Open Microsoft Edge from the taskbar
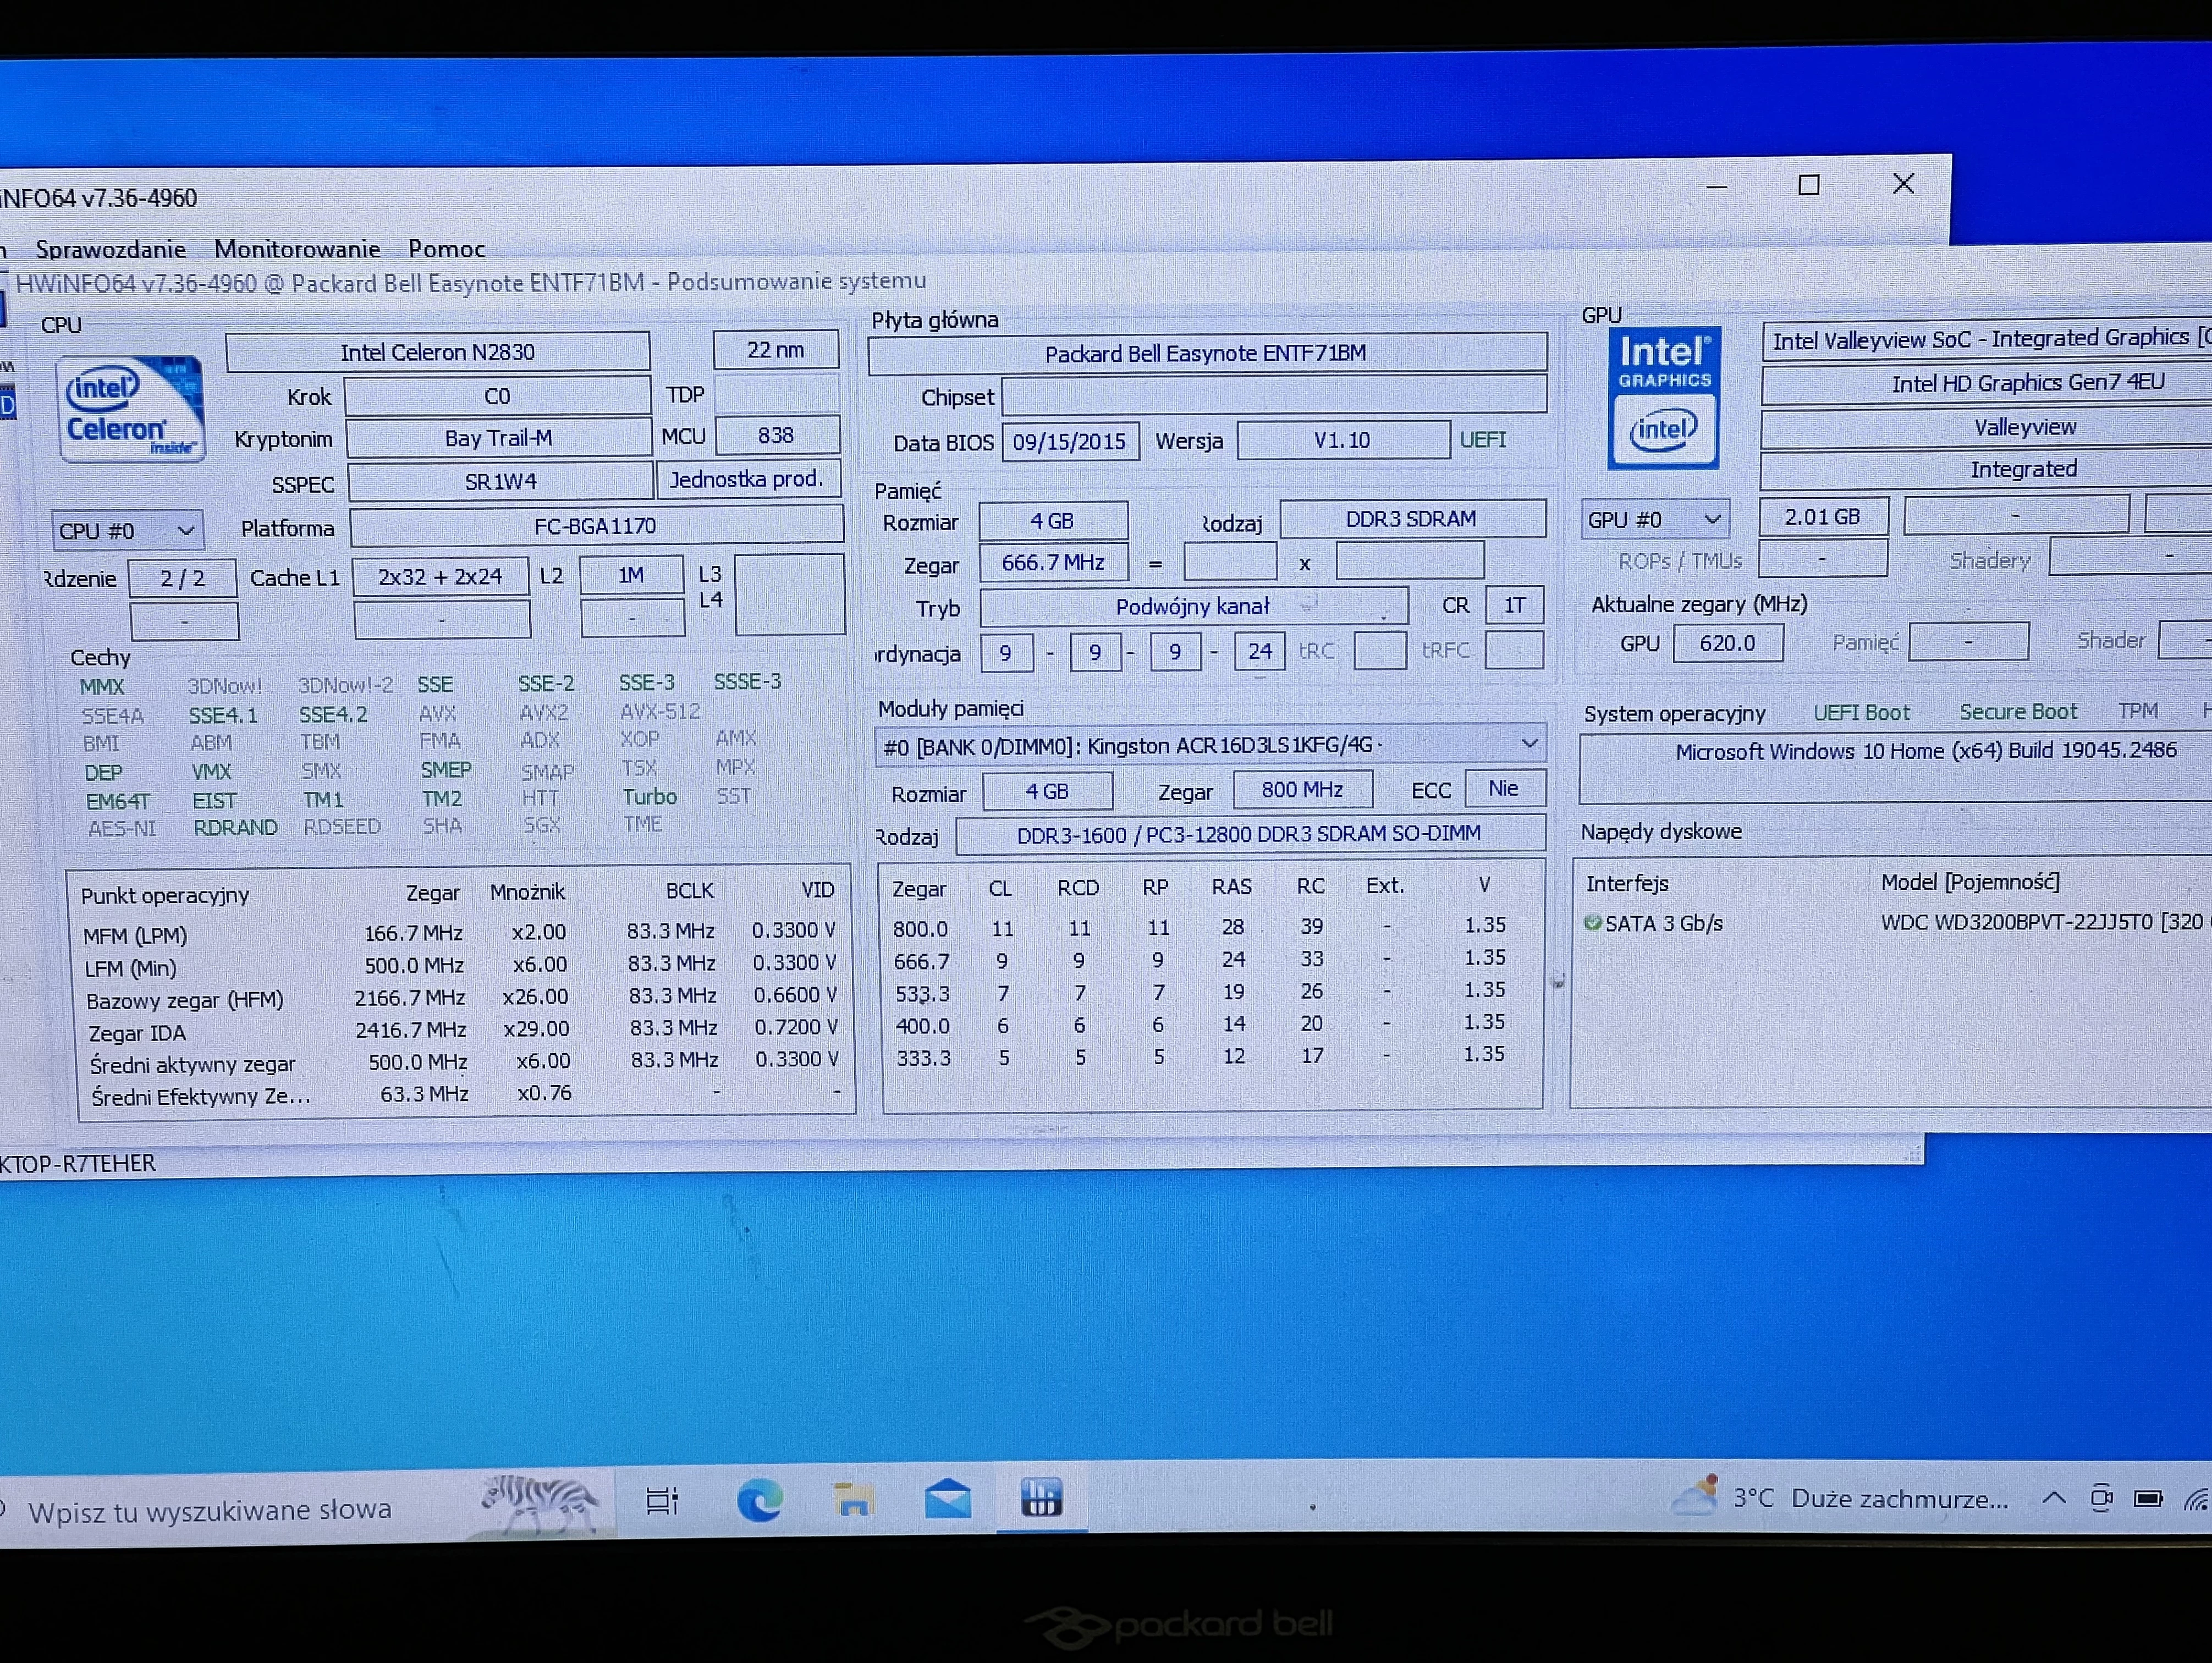 [759, 1501]
